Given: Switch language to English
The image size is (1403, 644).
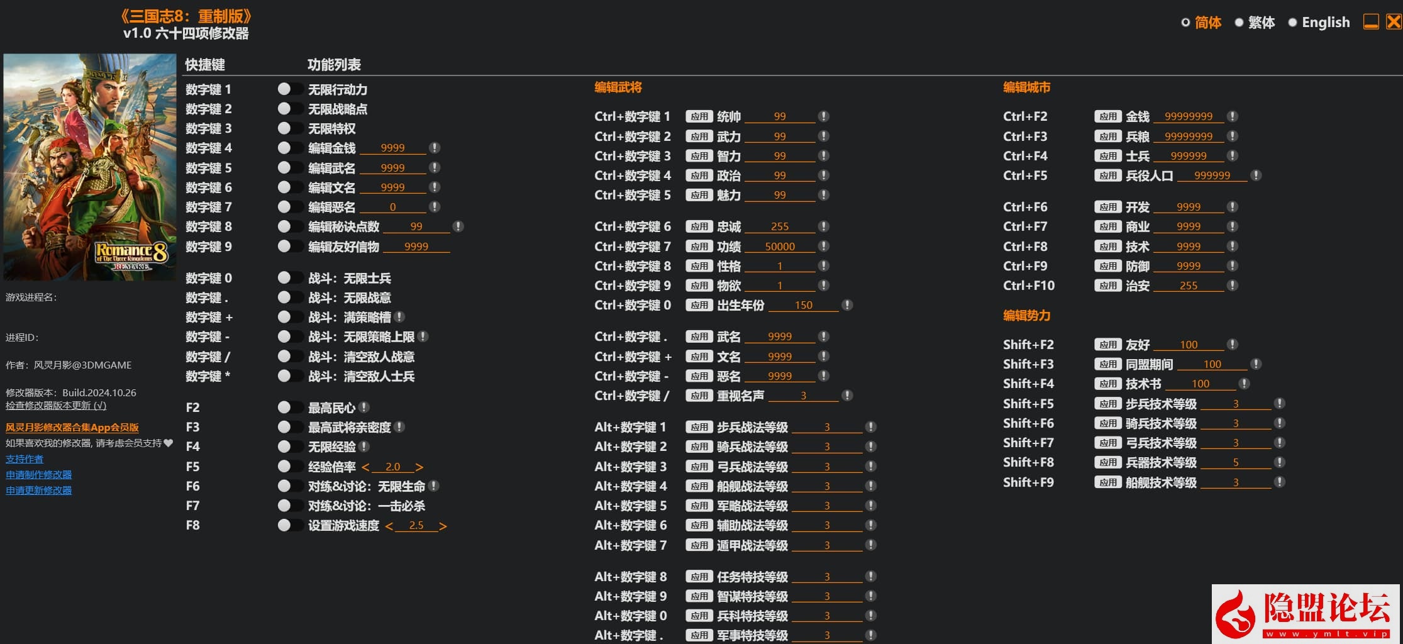Looking at the screenshot, I should point(1319,23).
